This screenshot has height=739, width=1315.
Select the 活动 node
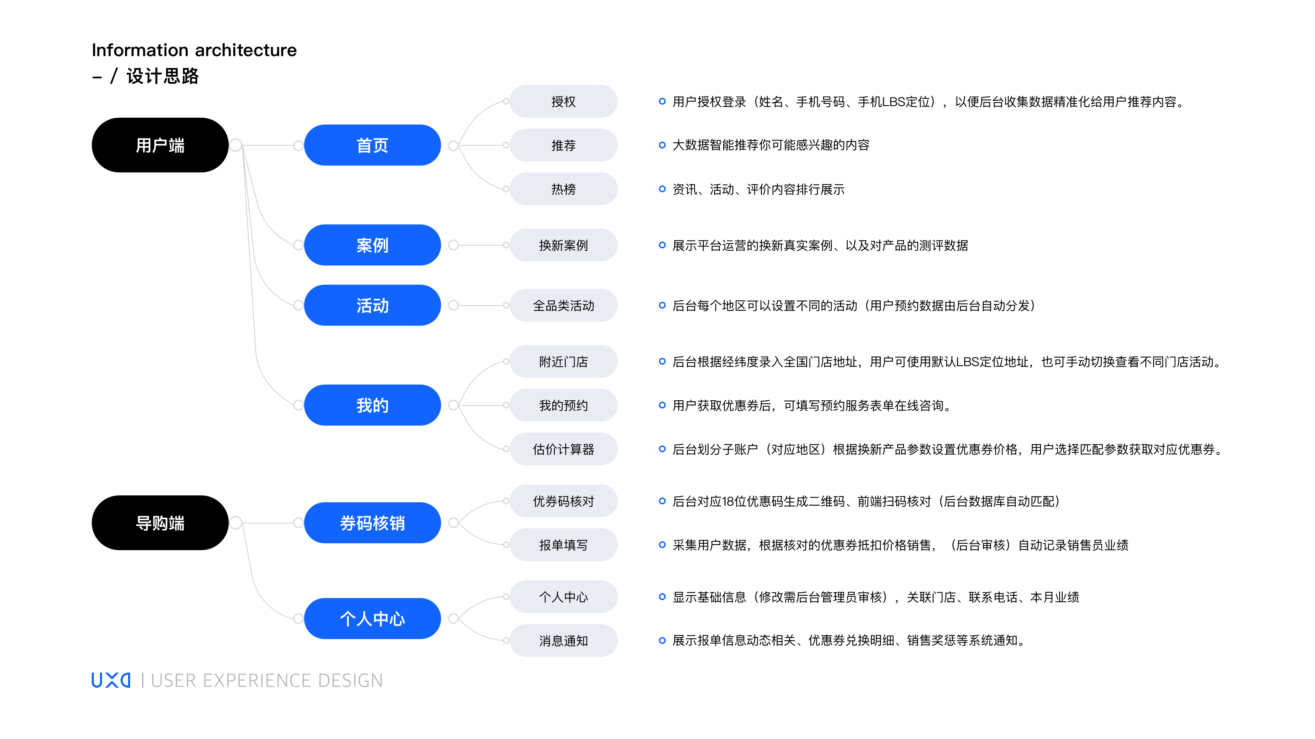click(x=372, y=305)
